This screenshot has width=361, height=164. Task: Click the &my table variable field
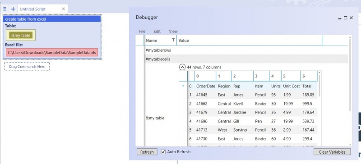click(21, 35)
